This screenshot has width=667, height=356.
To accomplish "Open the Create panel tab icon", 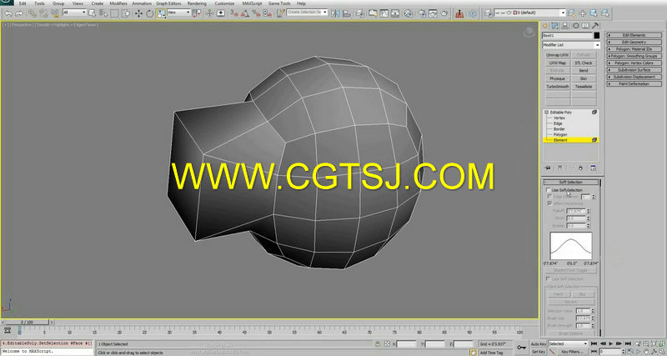I will coord(544,26).
